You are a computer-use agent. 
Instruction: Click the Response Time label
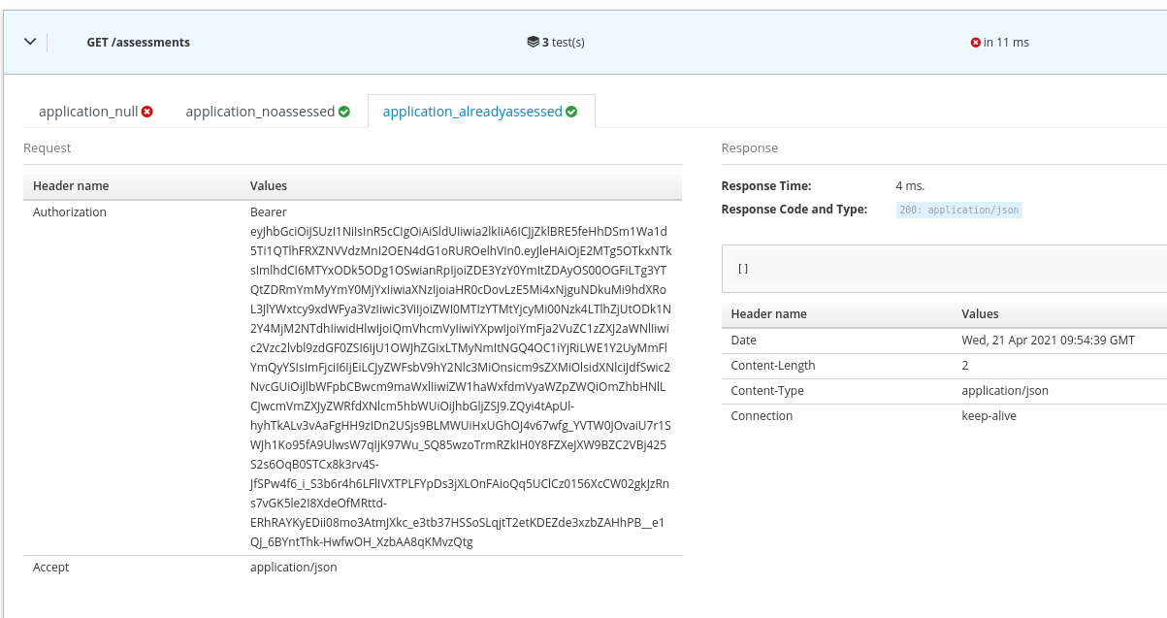coord(766,185)
